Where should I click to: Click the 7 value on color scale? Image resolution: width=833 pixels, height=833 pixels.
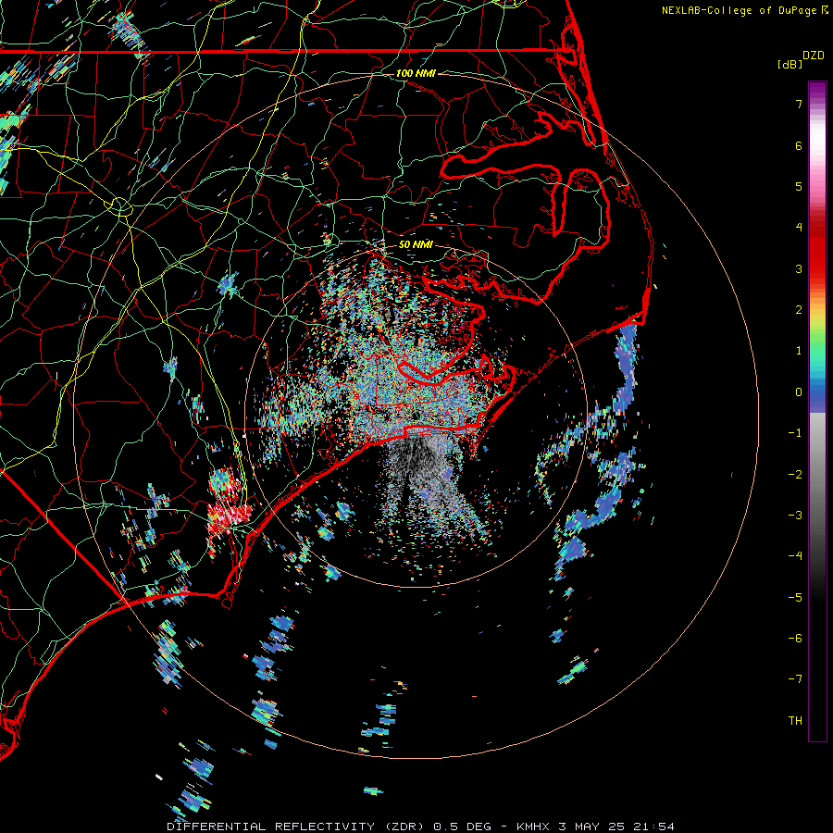(x=799, y=104)
